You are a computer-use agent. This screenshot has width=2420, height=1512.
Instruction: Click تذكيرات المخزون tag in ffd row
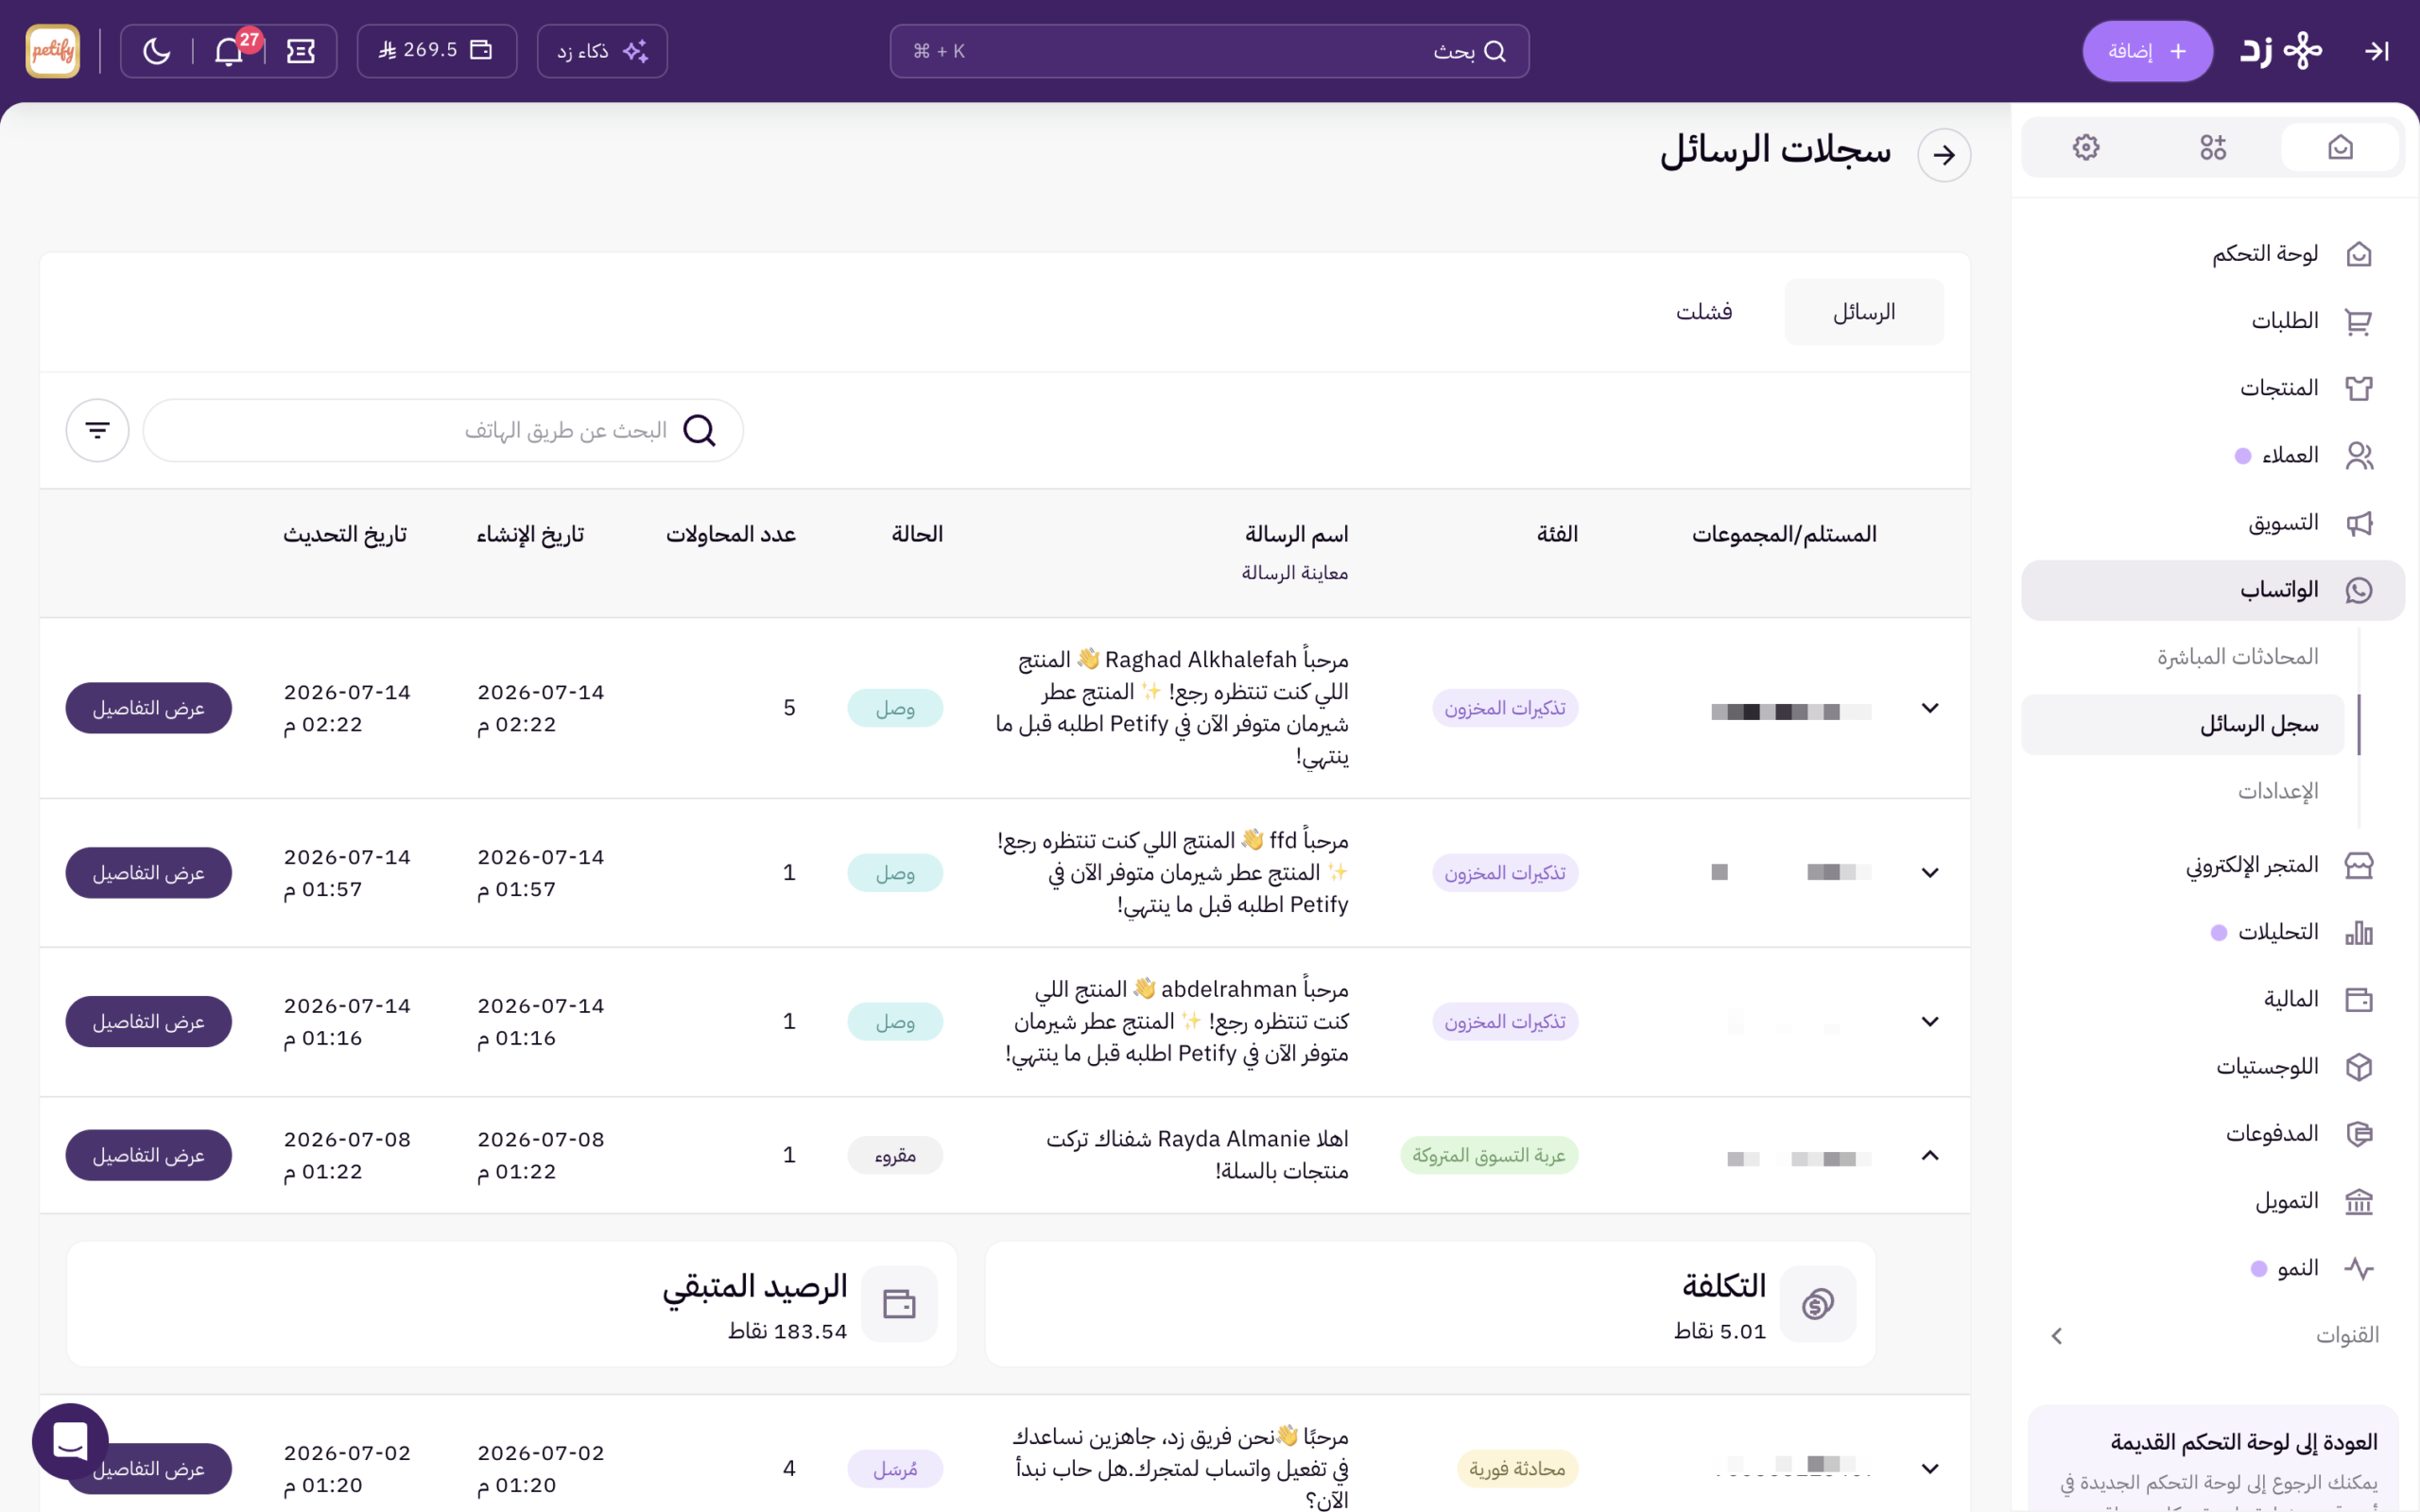1505,873
